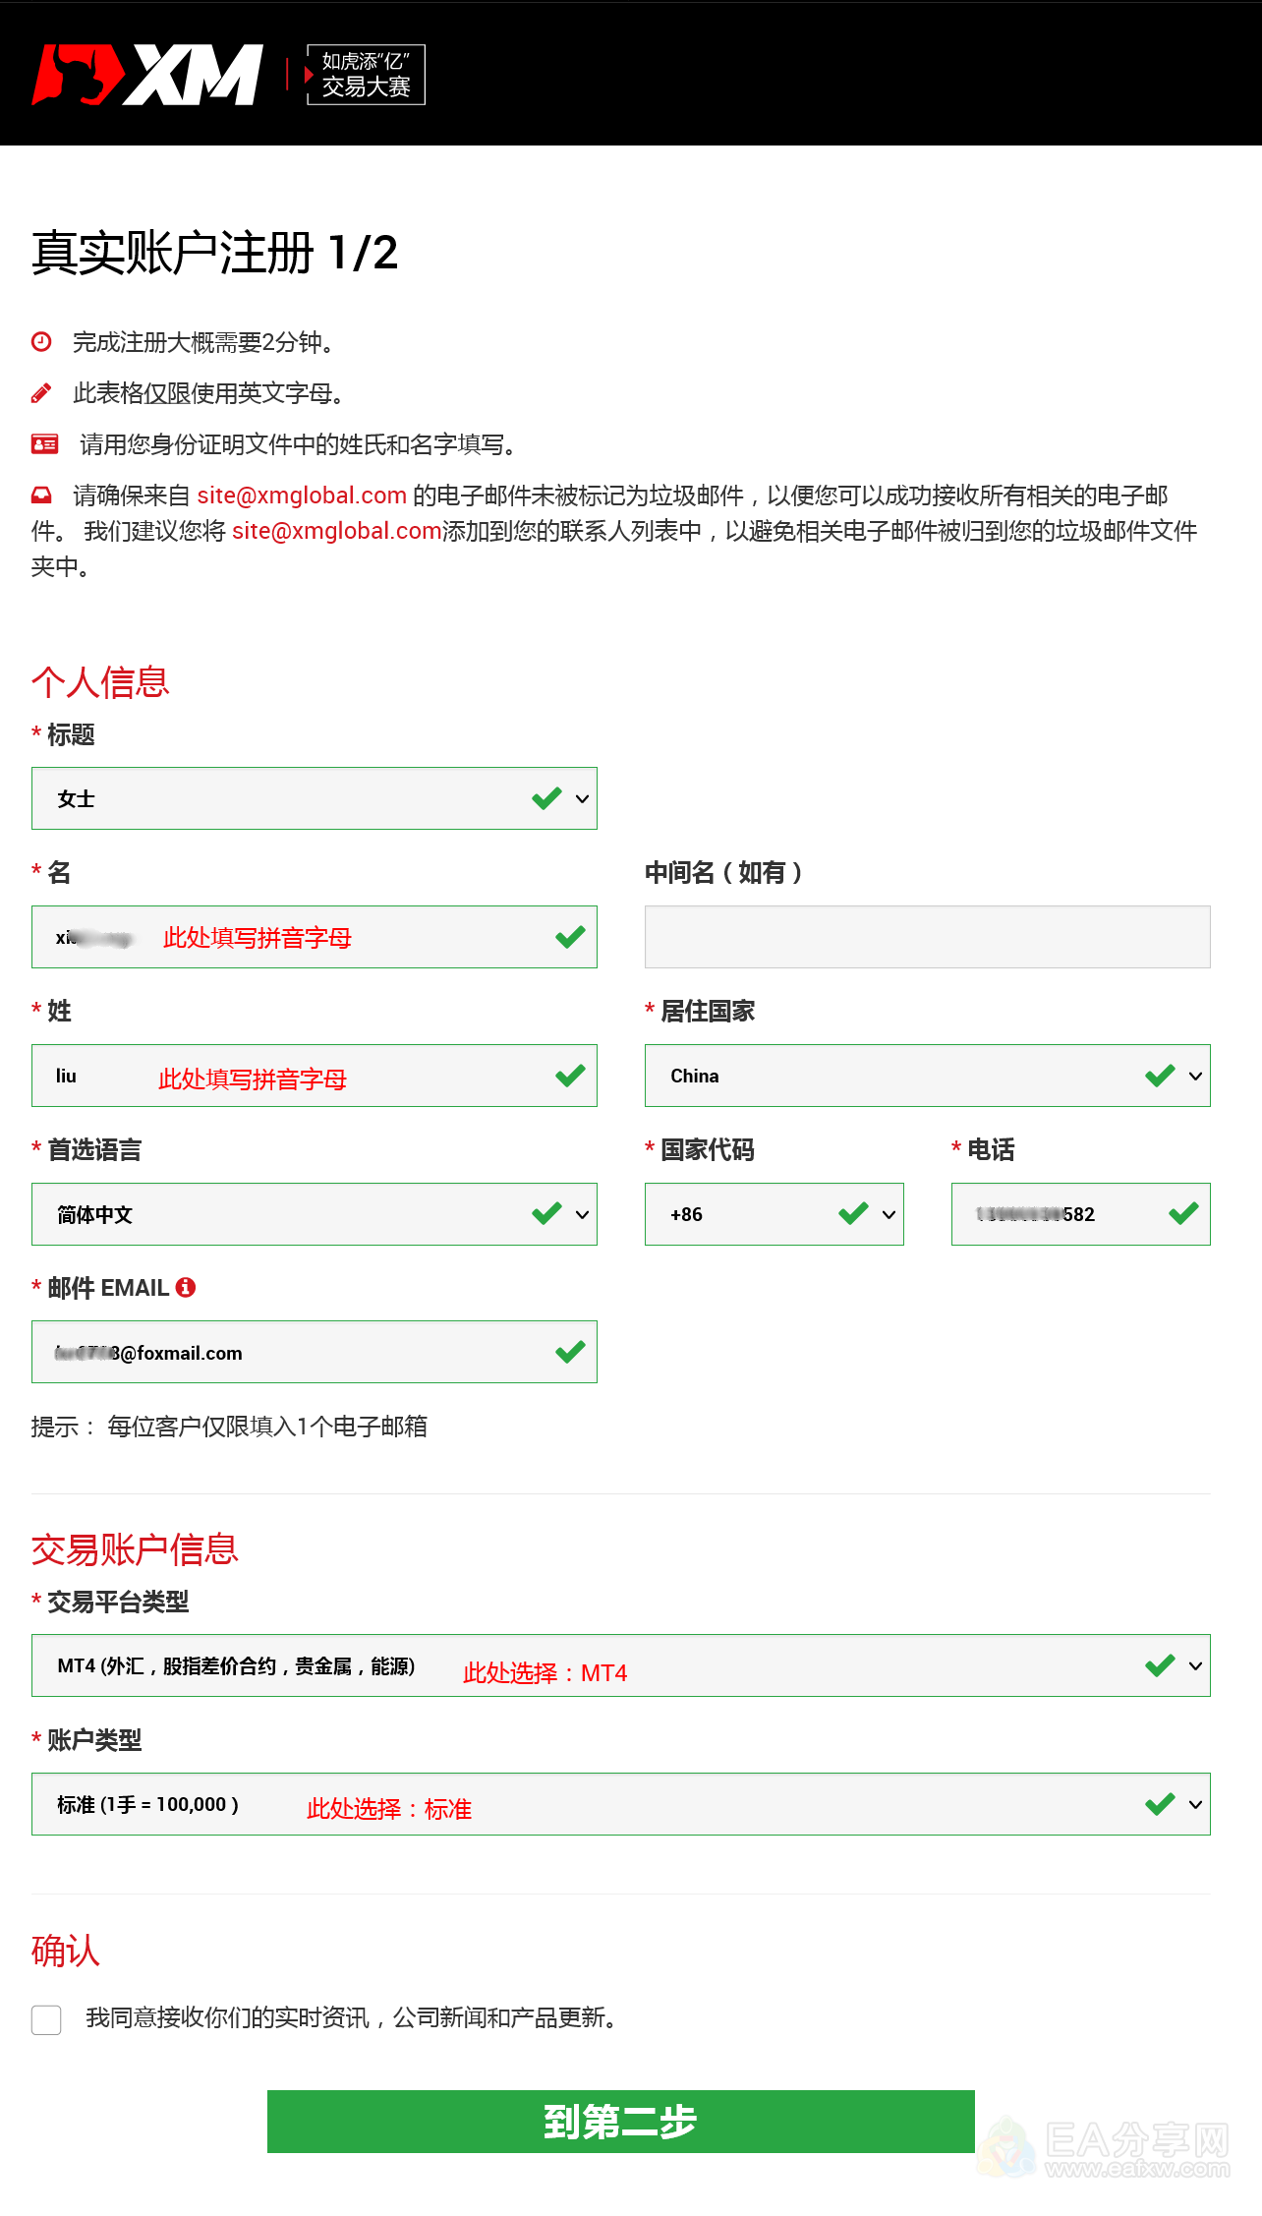Click the inbox icon beside 请确保来自
1262x2216 pixels.
point(41,496)
